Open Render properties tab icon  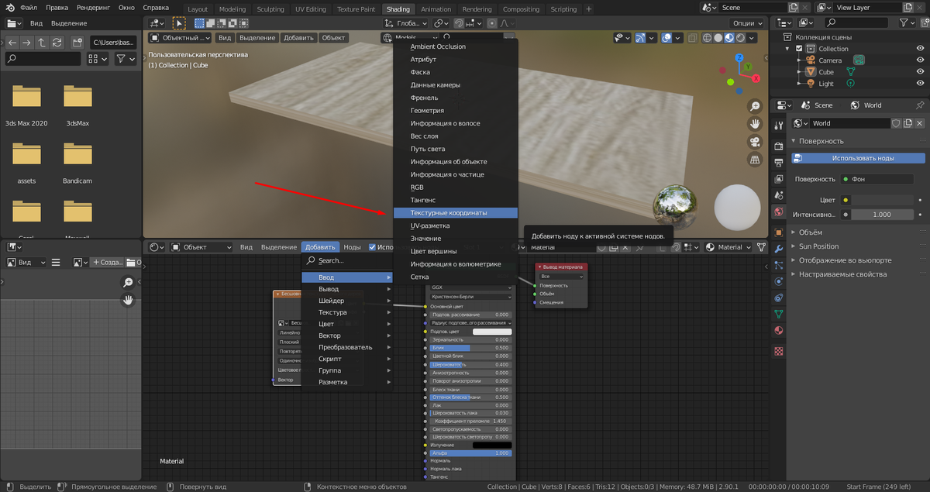[779, 146]
